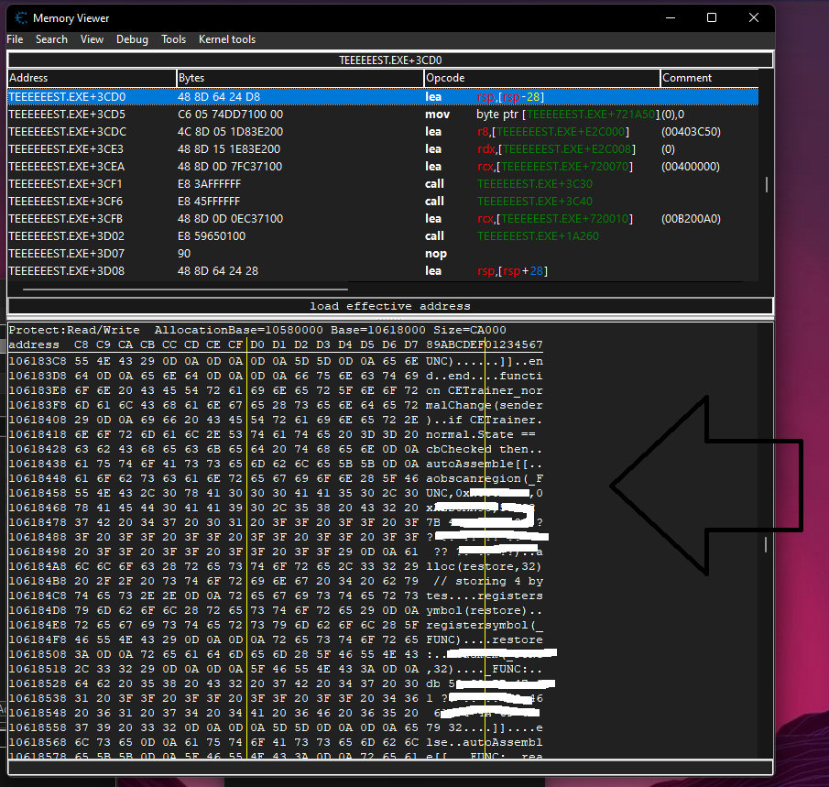This screenshot has height=787, width=829.
Task: Click the Bytes column header
Action: point(300,78)
